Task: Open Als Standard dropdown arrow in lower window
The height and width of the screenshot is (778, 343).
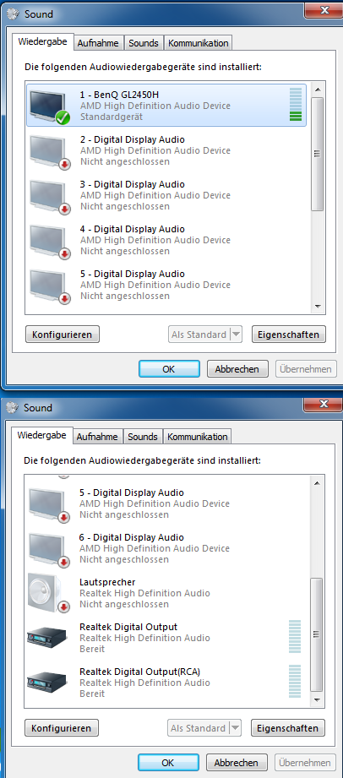Action: pyautogui.click(x=236, y=728)
